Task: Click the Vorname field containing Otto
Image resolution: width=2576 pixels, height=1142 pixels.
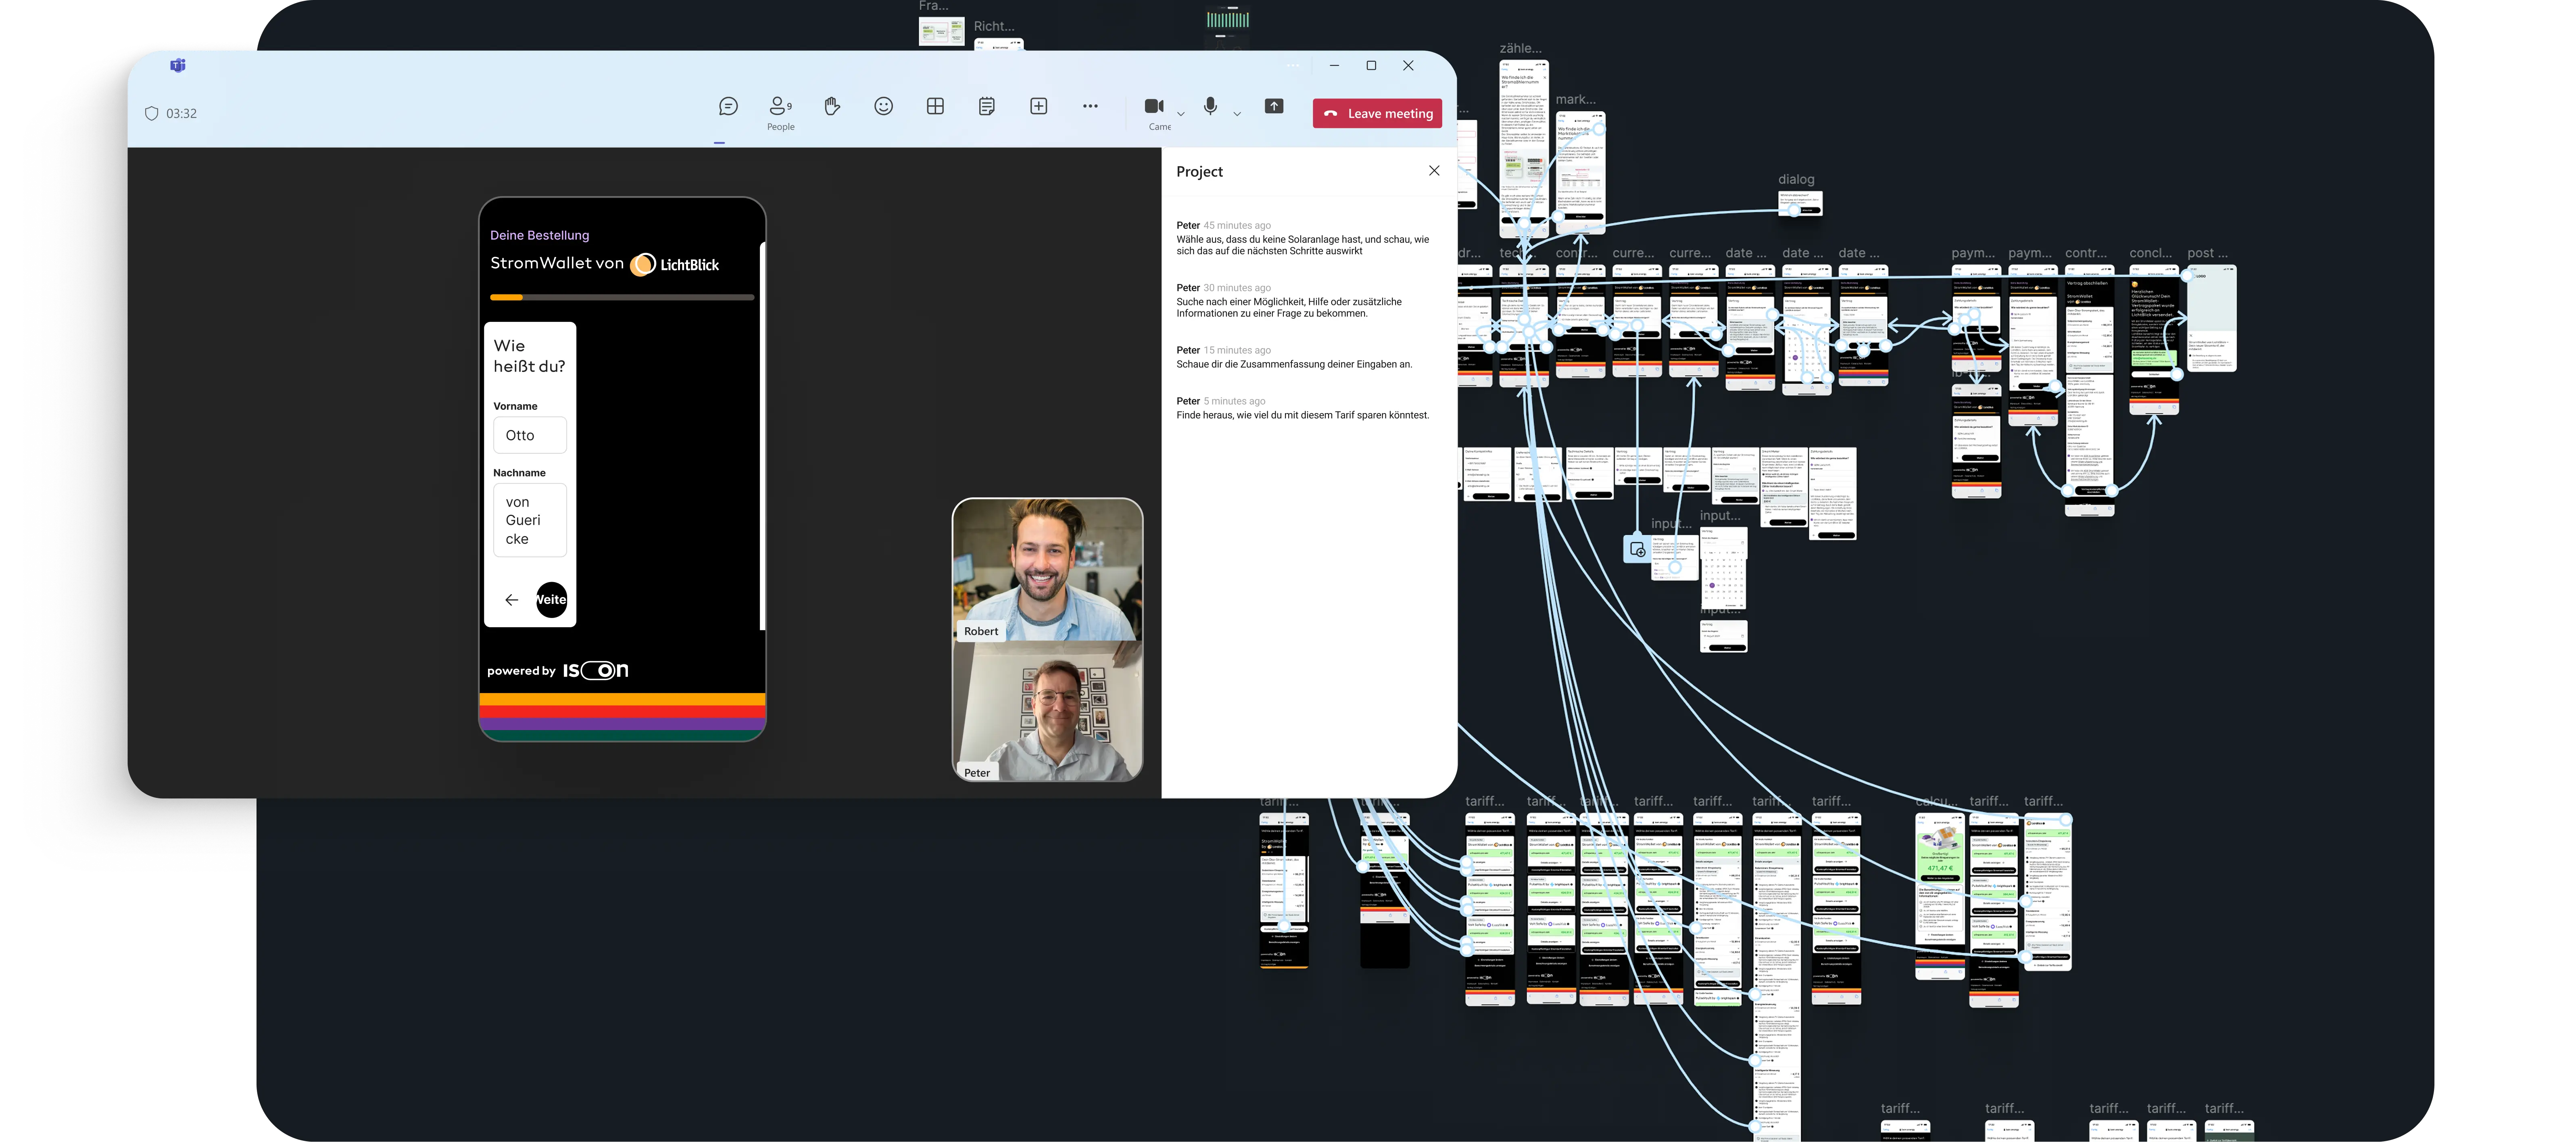Action: (x=530, y=435)
